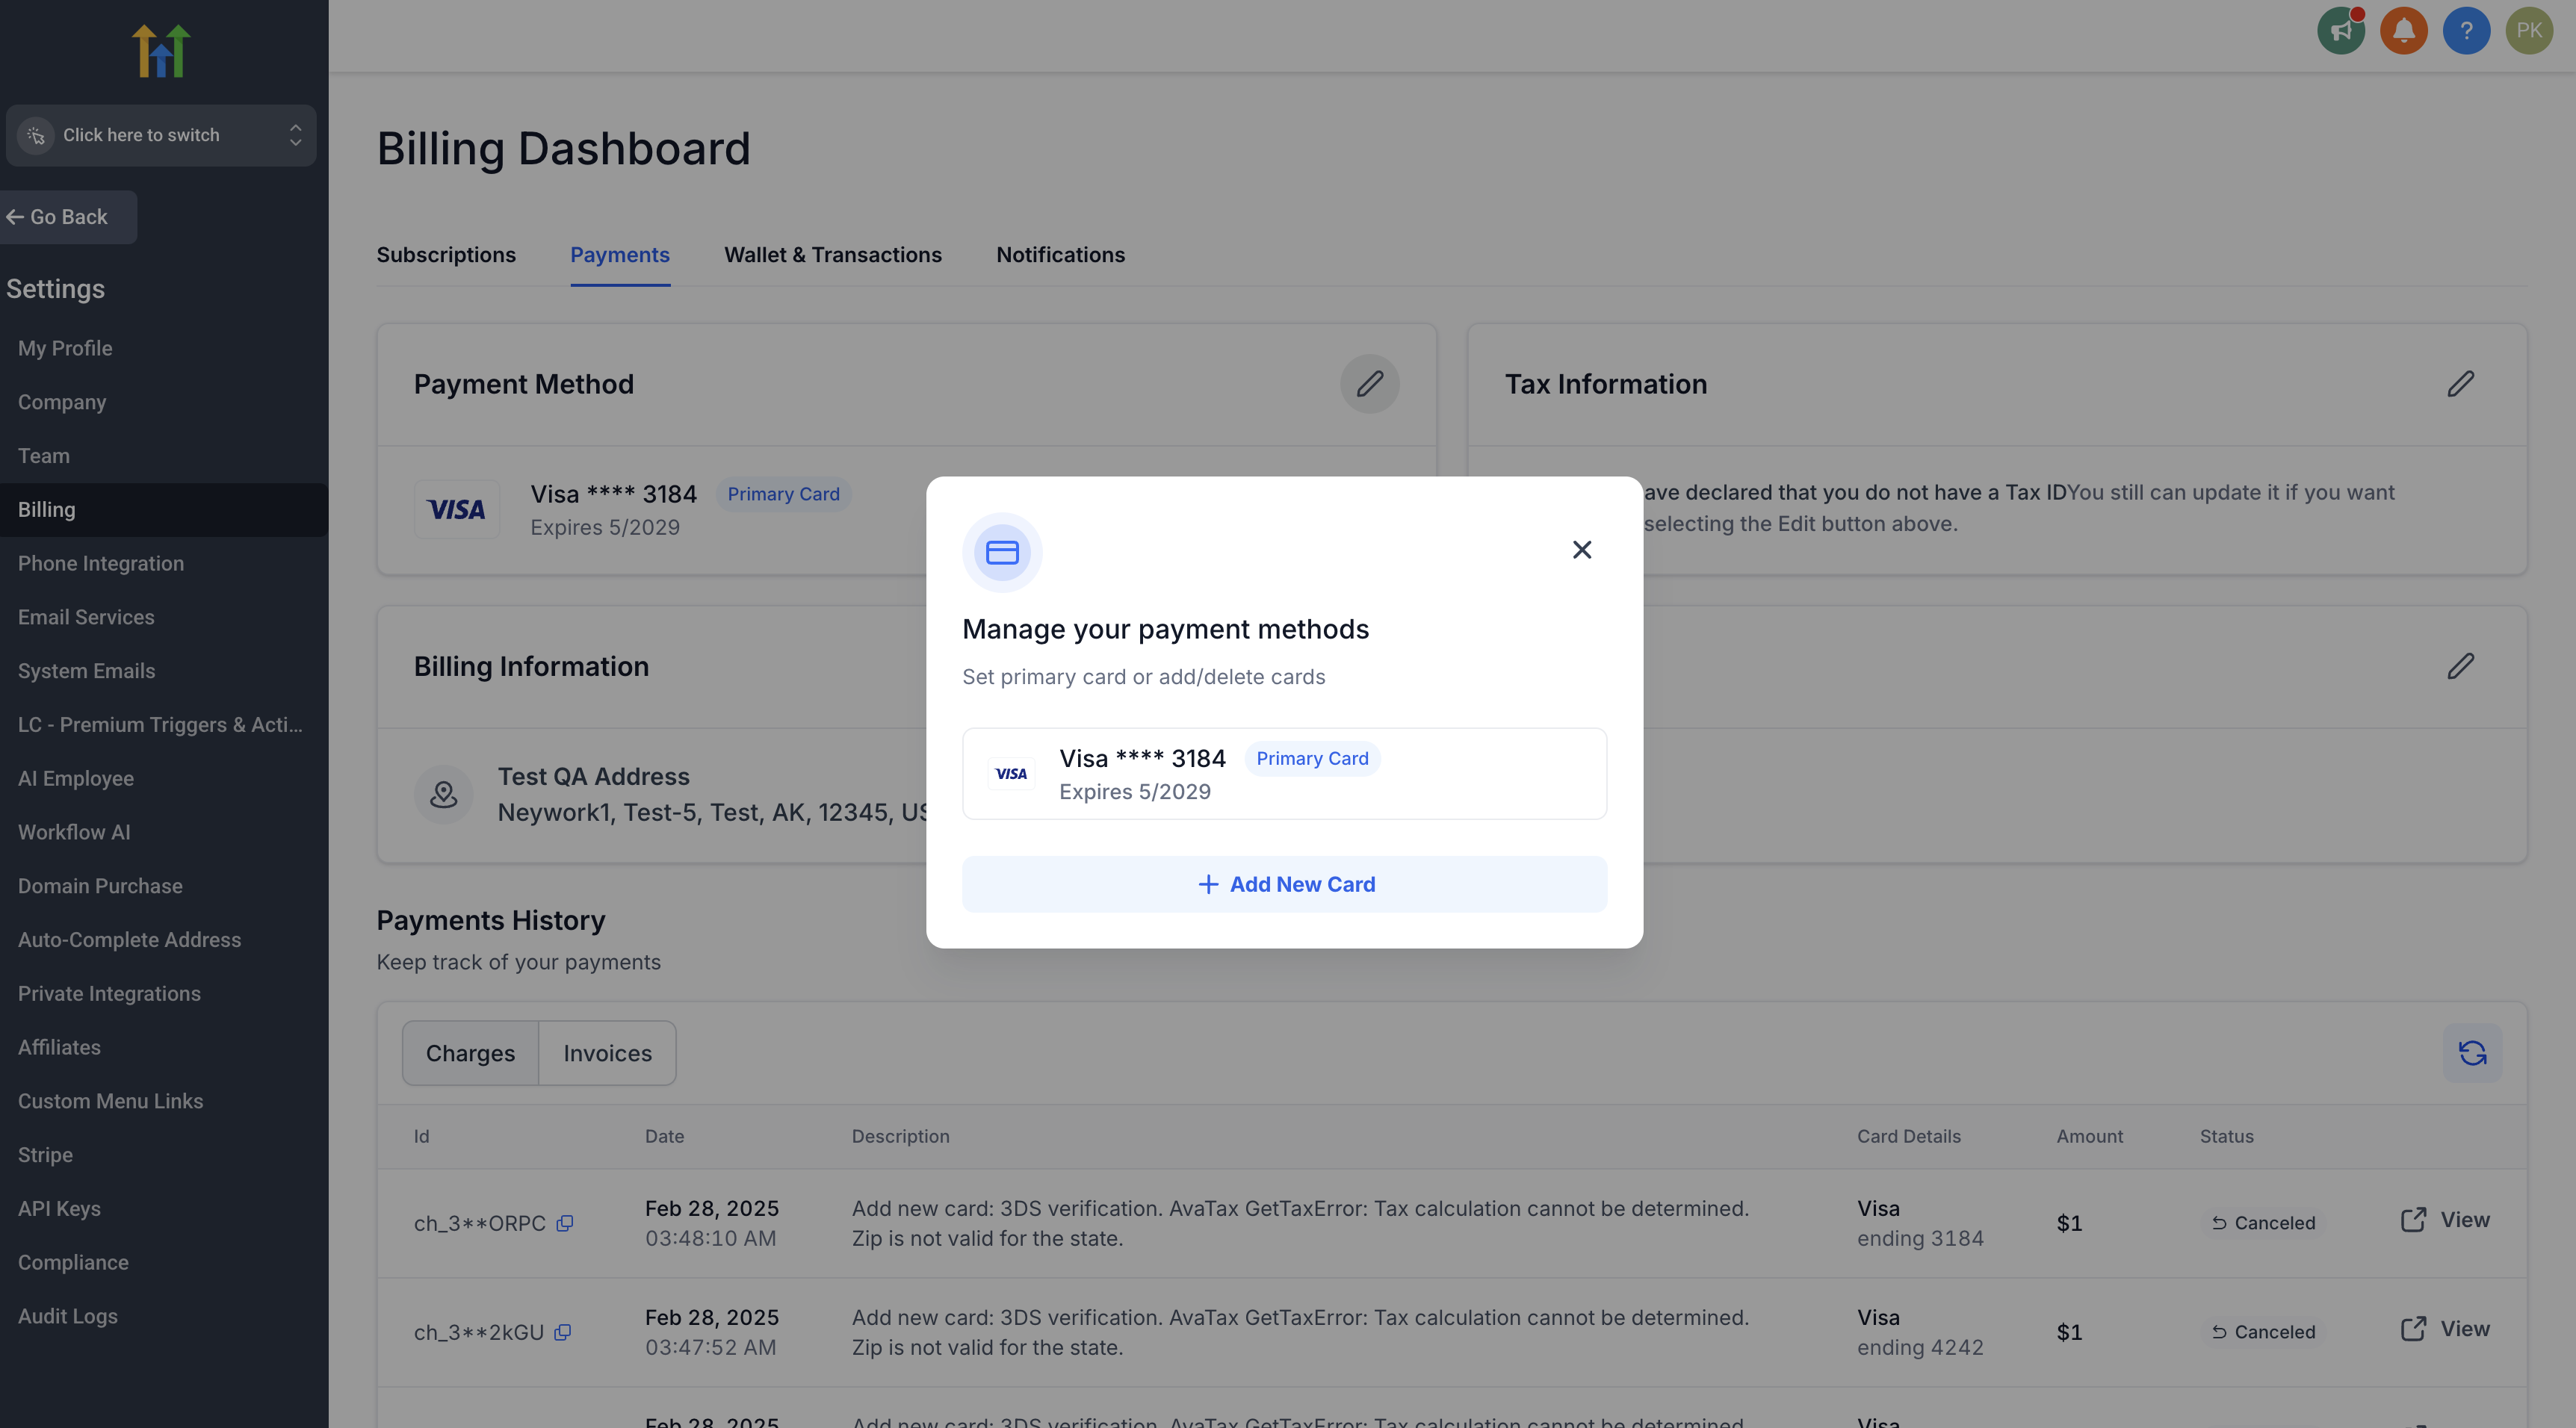Copy charge ID ch_3**ORPC
This screenshot has height=1428, width=2576.
coord(565,1223)
